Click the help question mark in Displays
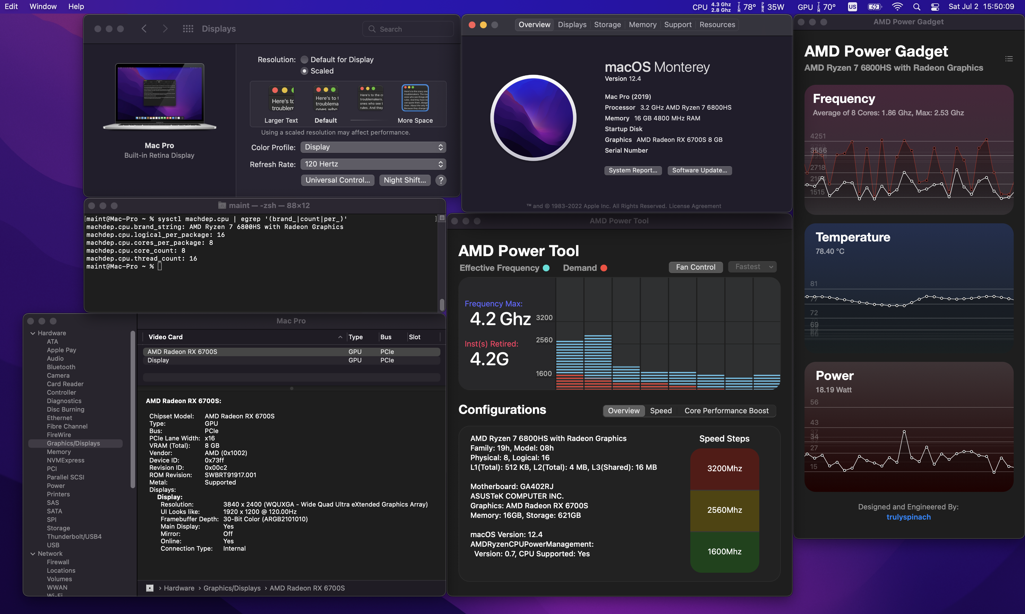This screenshot has width=1025, height=614. 441,180
